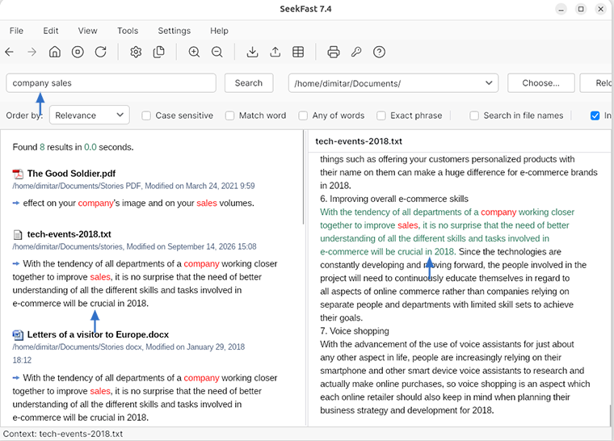Screen dimensions: 614x441
Task: Enable Any of words checkbox
Action: (x=303, y=115)
